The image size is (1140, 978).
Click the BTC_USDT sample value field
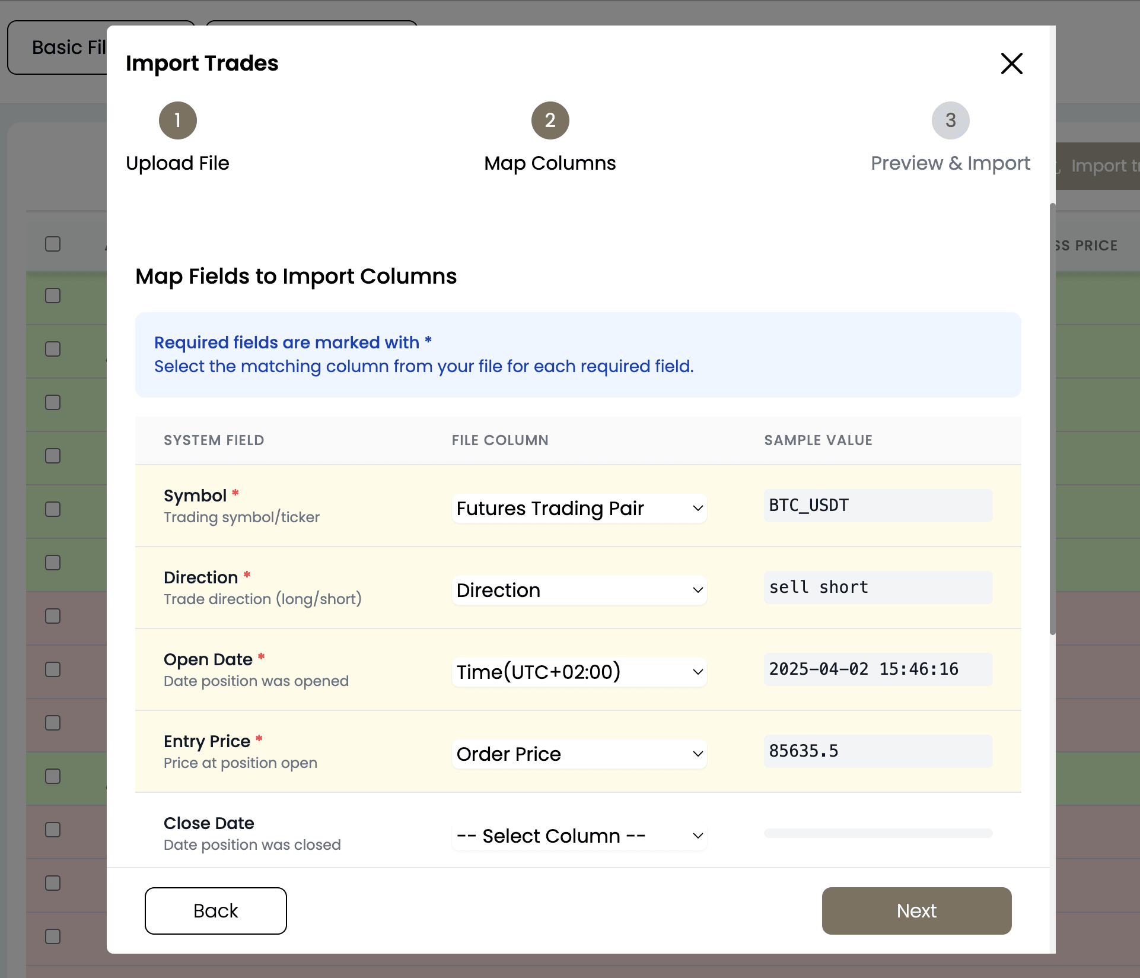(x=878, y=506)
